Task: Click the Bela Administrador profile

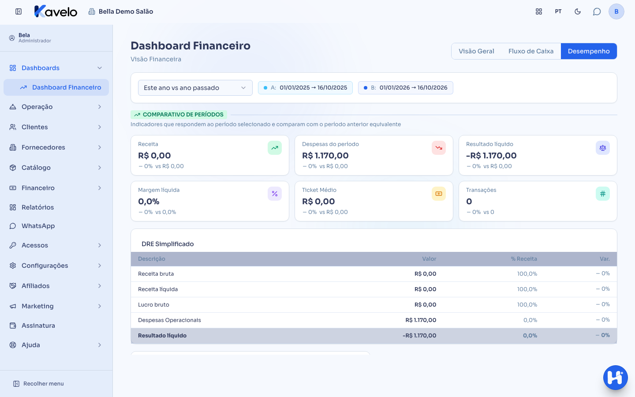Action: click(30, 38)
